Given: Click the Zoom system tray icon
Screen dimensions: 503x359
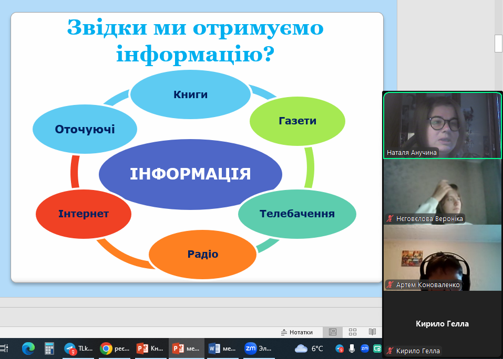Looking at the screenshot, I should [365, 348].
